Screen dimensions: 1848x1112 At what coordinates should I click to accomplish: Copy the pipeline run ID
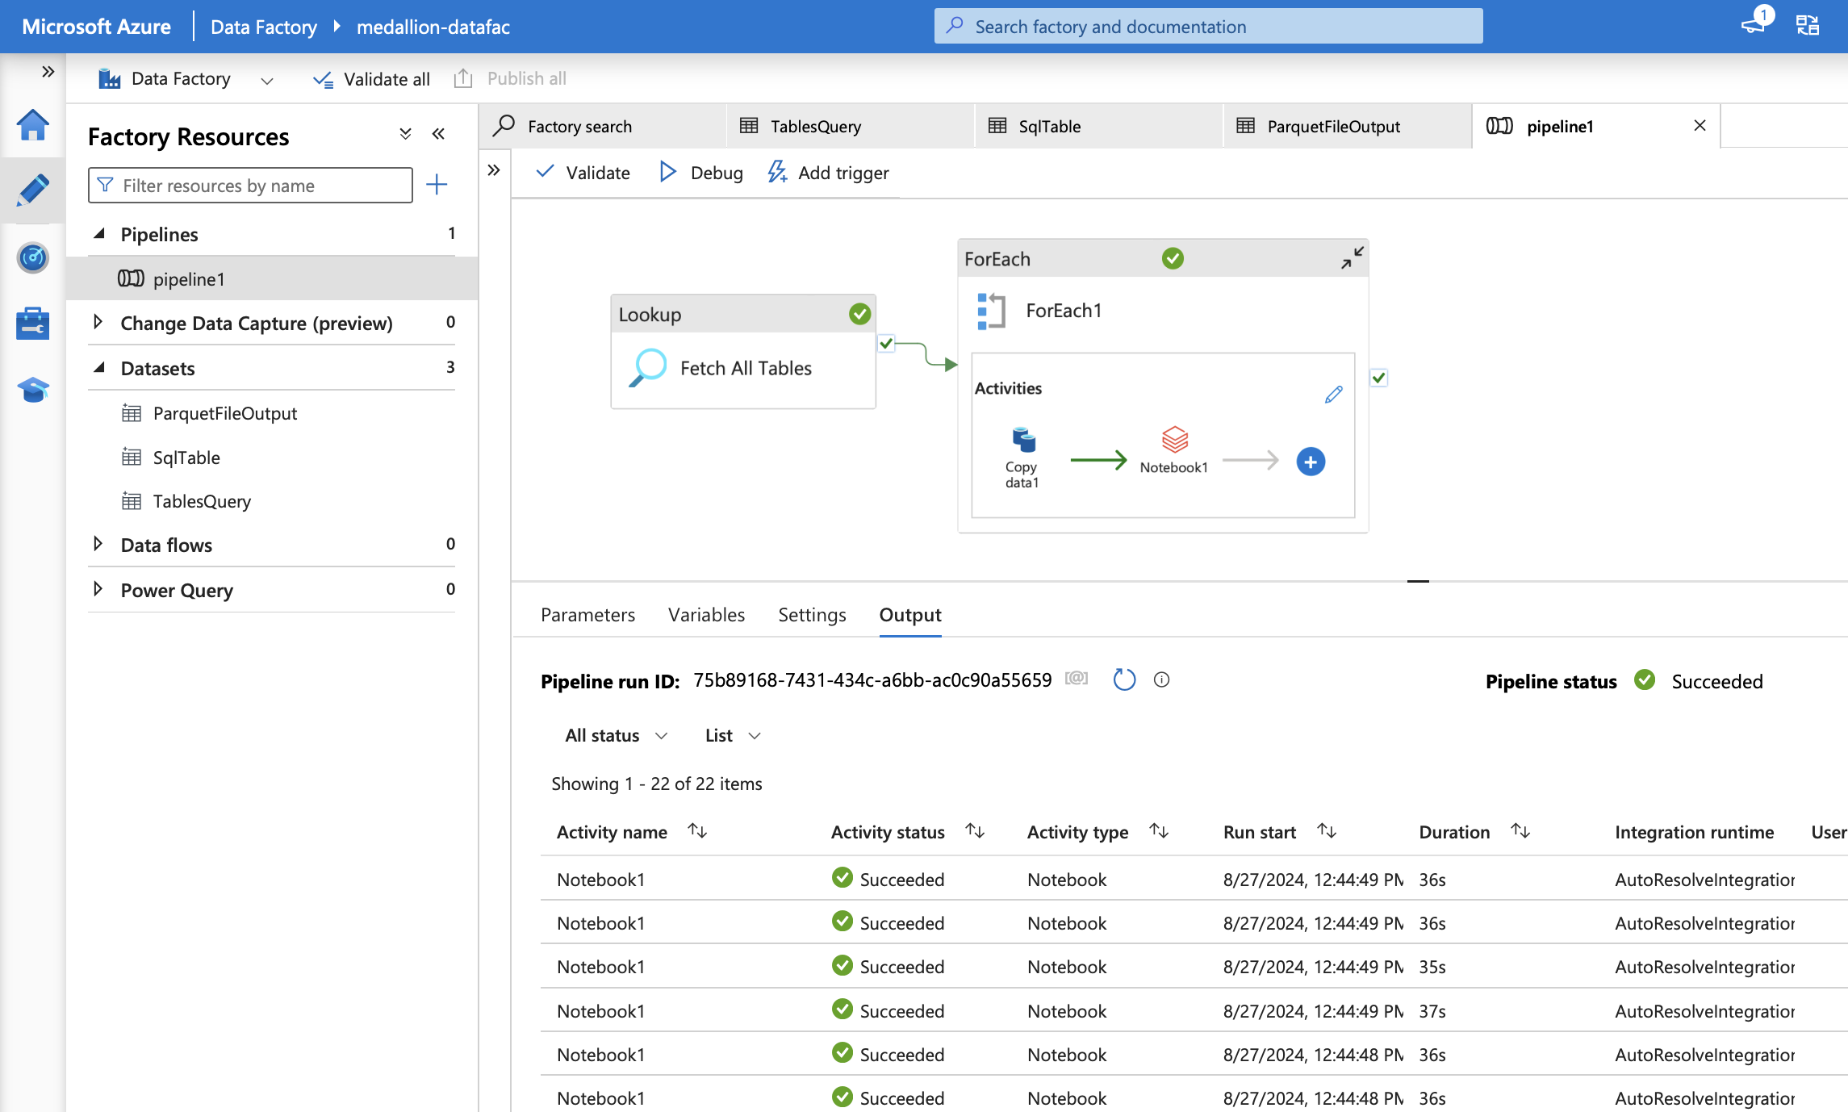(x=1077, y=679)
